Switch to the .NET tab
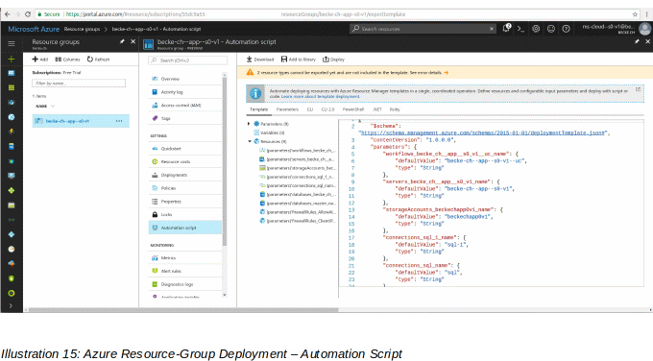 pos(376,109)
